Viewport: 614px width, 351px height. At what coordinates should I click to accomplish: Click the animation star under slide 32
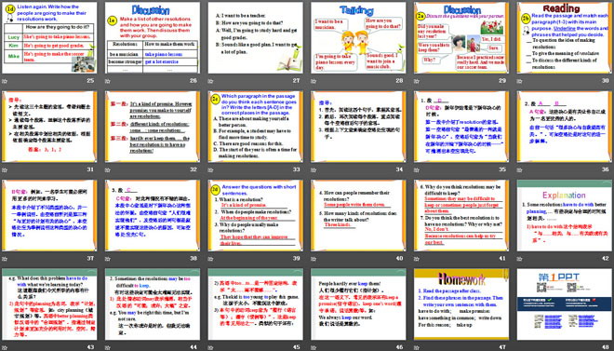(108, 170)
